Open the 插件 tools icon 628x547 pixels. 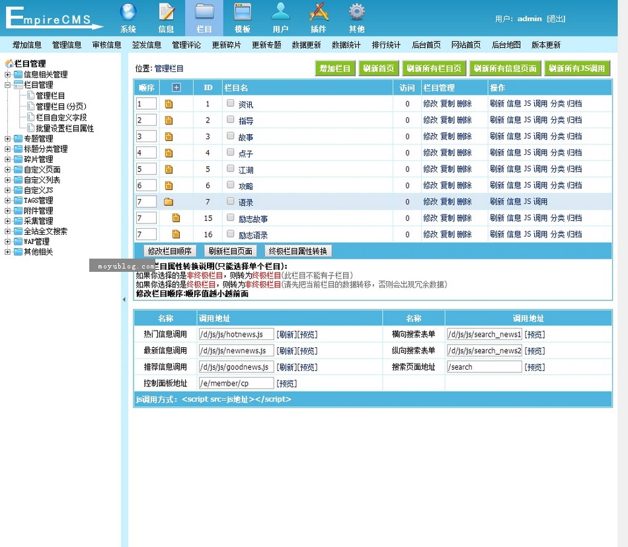click(319, 12)
